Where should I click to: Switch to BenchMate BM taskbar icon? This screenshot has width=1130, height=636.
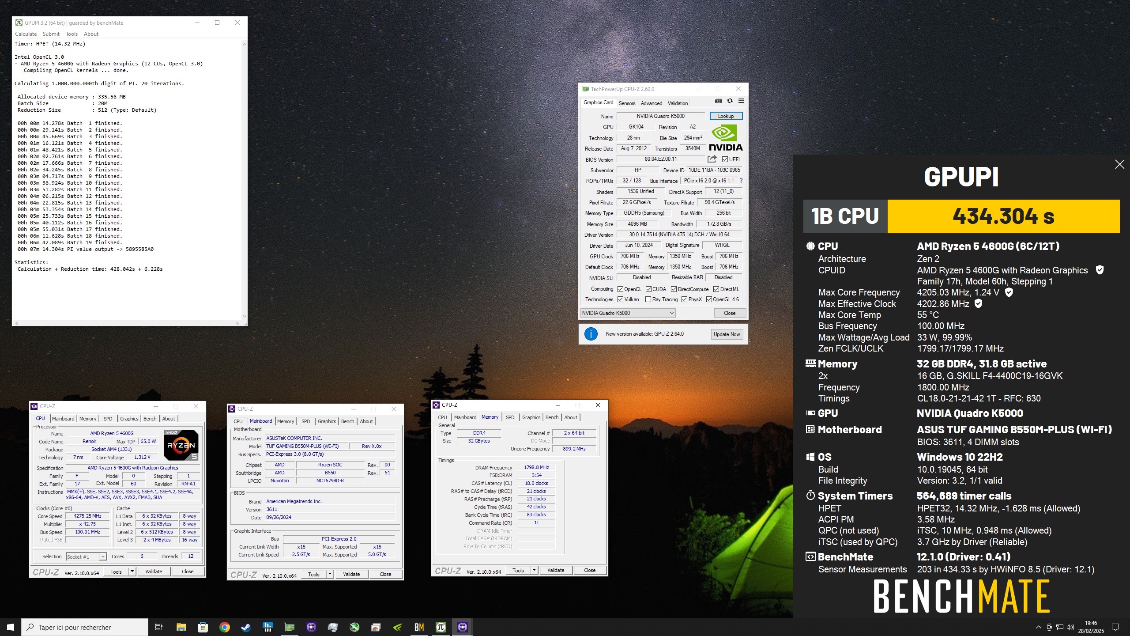click(419, 627)
